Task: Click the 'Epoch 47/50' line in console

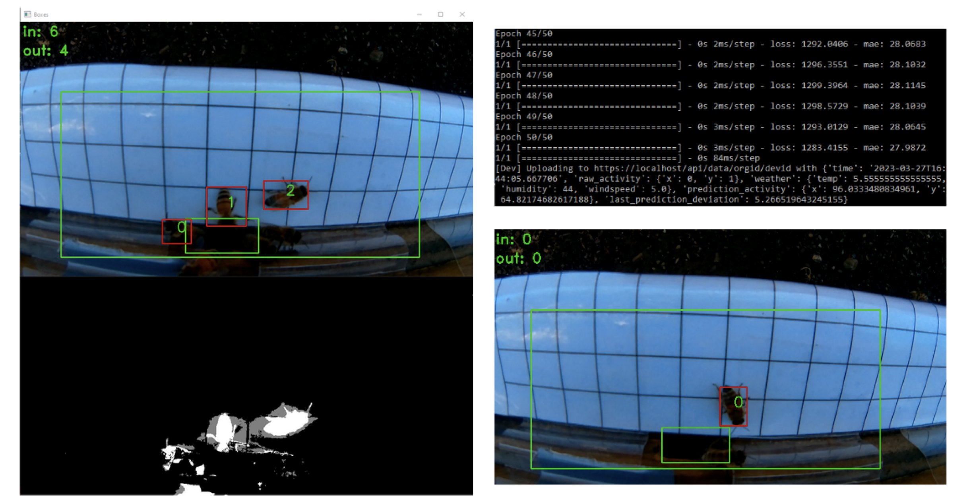Action: point(524,75)
